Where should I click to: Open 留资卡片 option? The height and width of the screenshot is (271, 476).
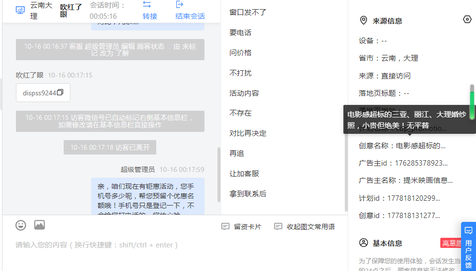click(x=247, y=227)
